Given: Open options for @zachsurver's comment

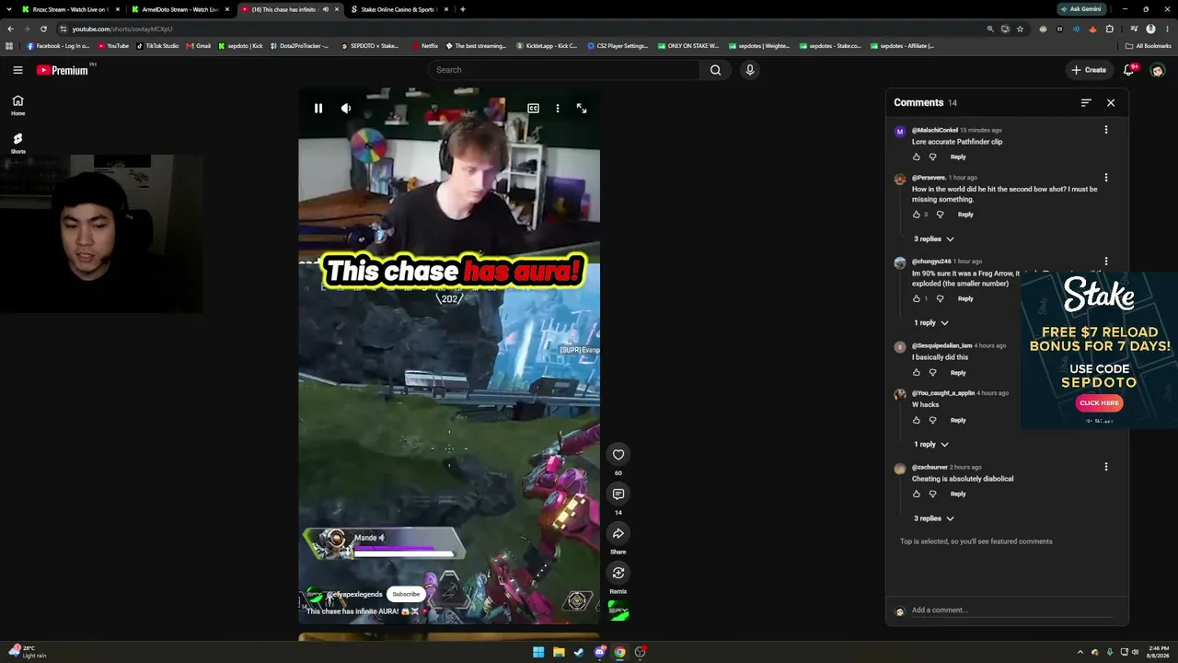Looking at the screenshot, I should (1106, 467).
